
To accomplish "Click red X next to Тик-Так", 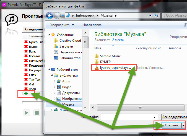I will coord(26,79).
